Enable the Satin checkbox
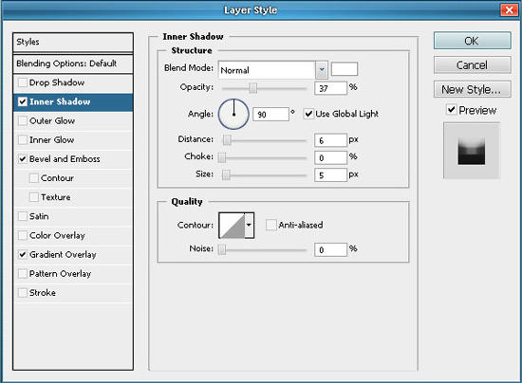 pyautogui.click(x=23, y=216)
